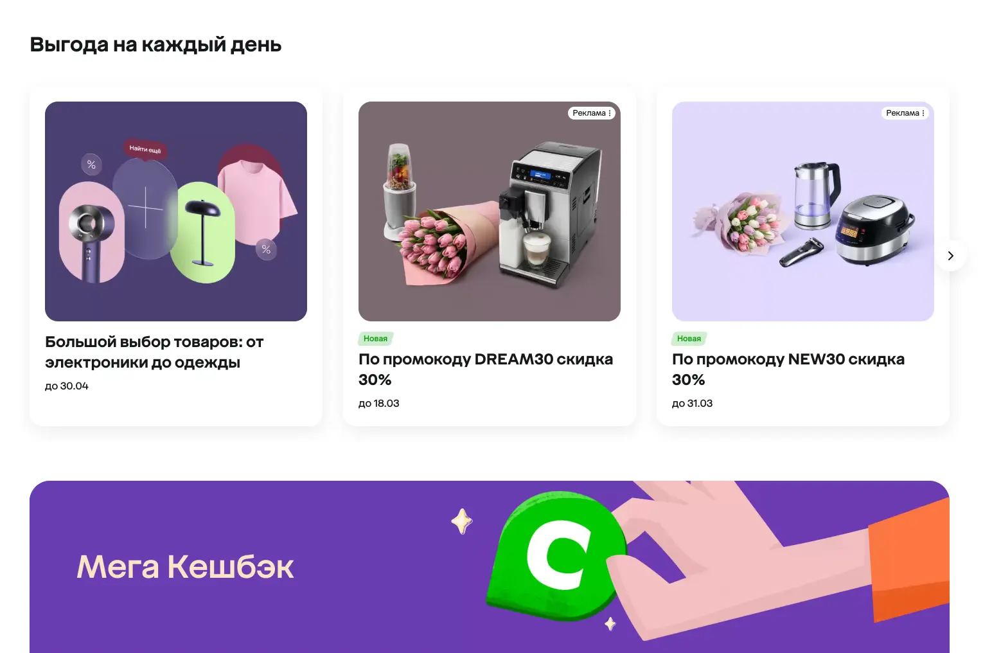Open the three-dot menu on the NEW30 ad label
Viewport: 983px width, 653px height.
(x=923, y=113)
